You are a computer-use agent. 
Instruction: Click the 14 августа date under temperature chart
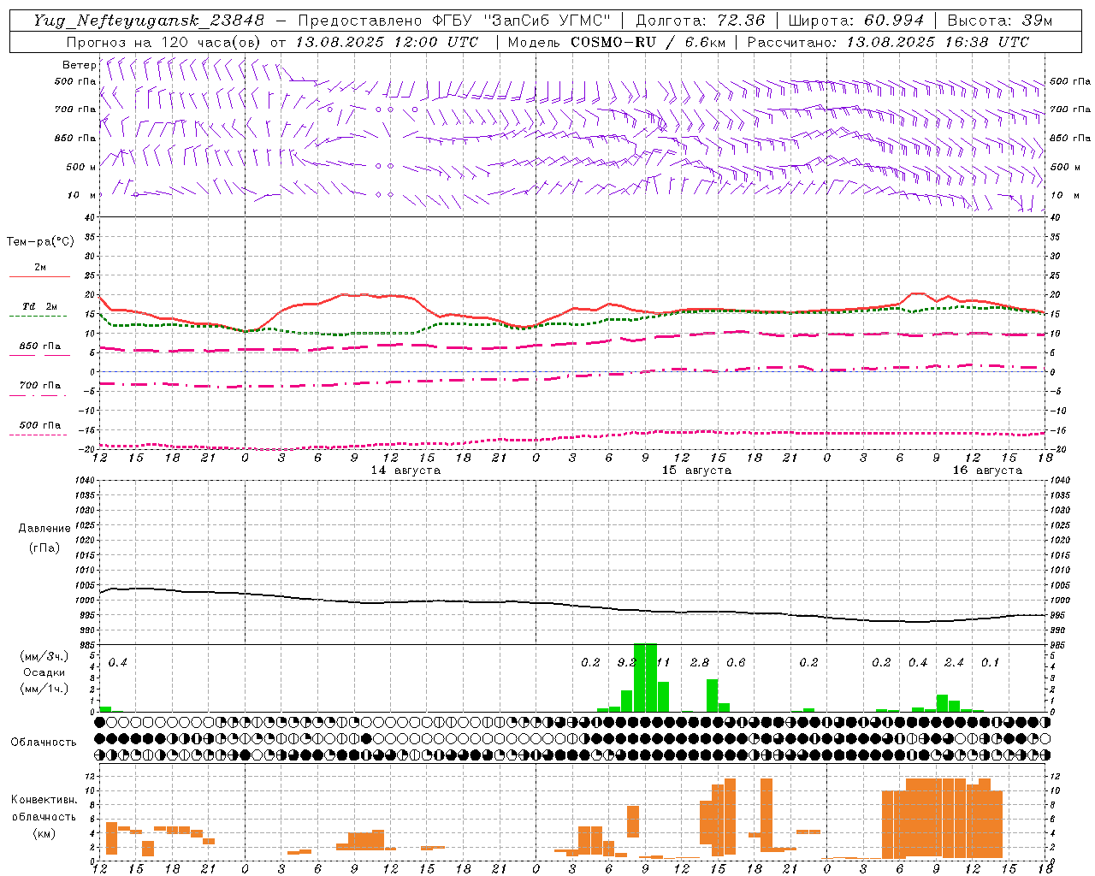coord(405,471)
